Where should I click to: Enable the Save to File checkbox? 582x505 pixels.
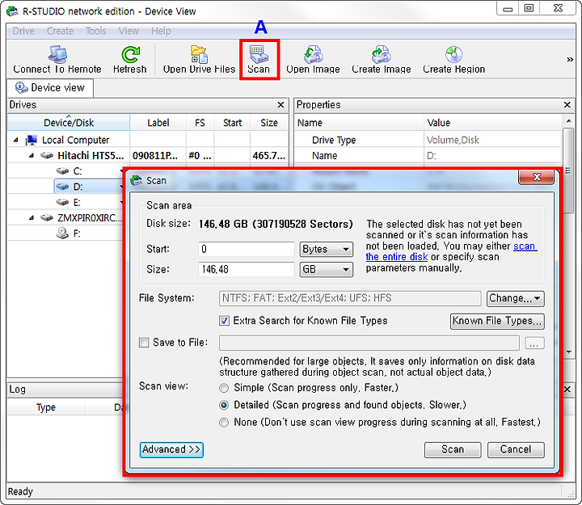click(144, 342)
